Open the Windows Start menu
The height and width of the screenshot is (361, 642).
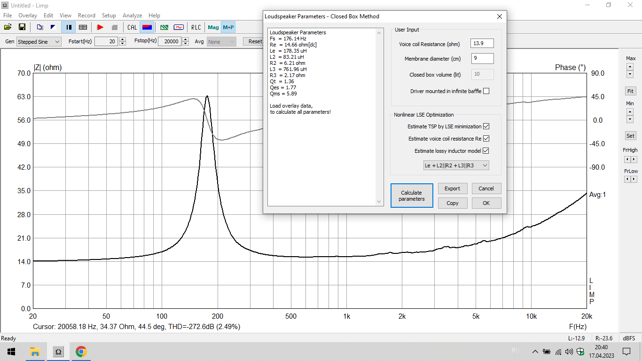pos(11,352)
